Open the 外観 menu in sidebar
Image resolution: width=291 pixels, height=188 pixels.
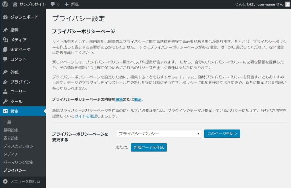pos(14,72)
